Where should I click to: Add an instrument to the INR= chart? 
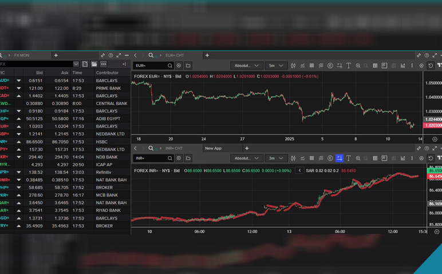pyautogui.click(x=179, y=158)
